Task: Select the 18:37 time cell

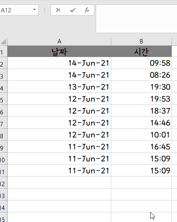Action: point(141,111)
